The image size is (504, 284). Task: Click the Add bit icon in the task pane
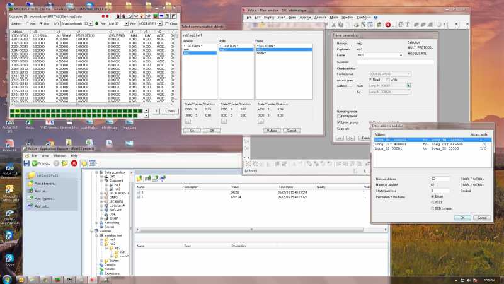(x=30, y=191)
